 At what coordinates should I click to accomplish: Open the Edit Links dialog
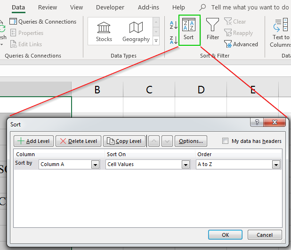(26, 44)
